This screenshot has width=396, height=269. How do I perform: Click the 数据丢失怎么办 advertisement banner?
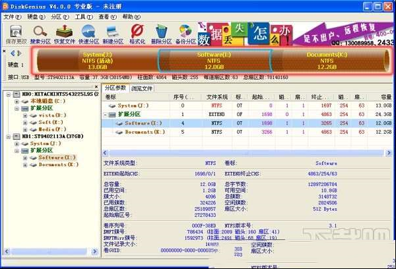(x=296, y=34)
